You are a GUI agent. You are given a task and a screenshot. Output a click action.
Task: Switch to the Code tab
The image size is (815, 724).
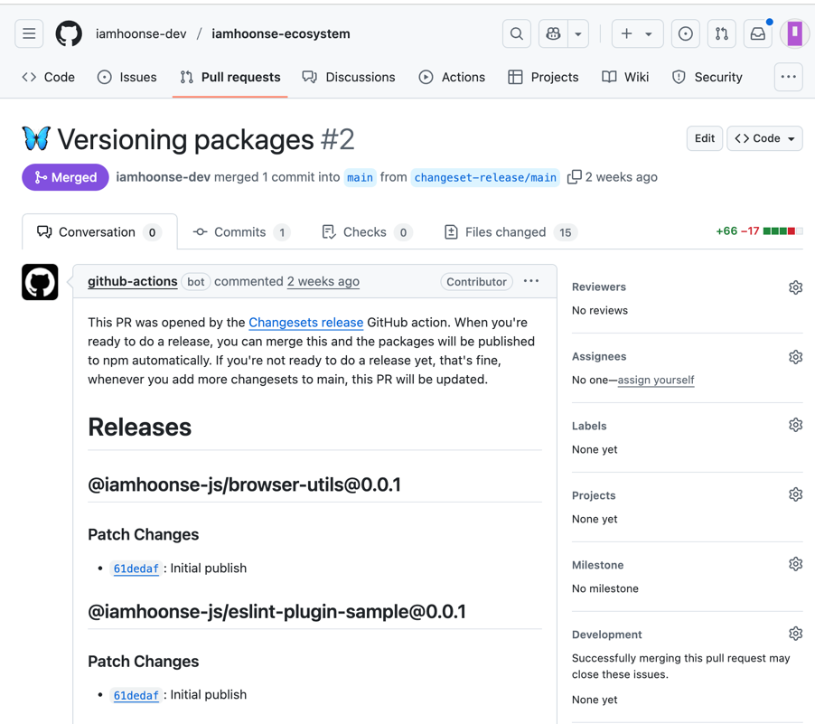pyautogui.click(x=48, y=77)
